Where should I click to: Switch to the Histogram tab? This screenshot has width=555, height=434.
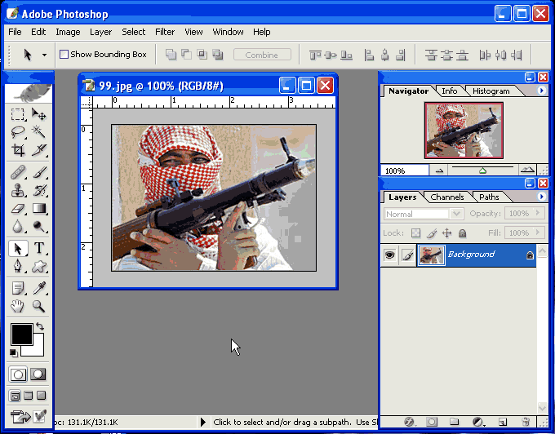491,91
